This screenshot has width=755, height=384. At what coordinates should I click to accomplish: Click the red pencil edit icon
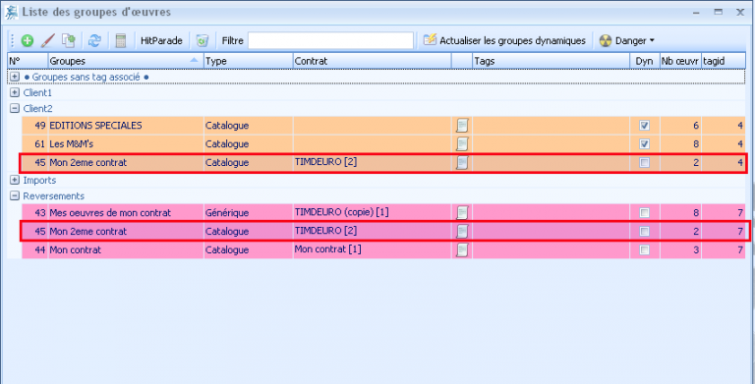tap(47, 41)
